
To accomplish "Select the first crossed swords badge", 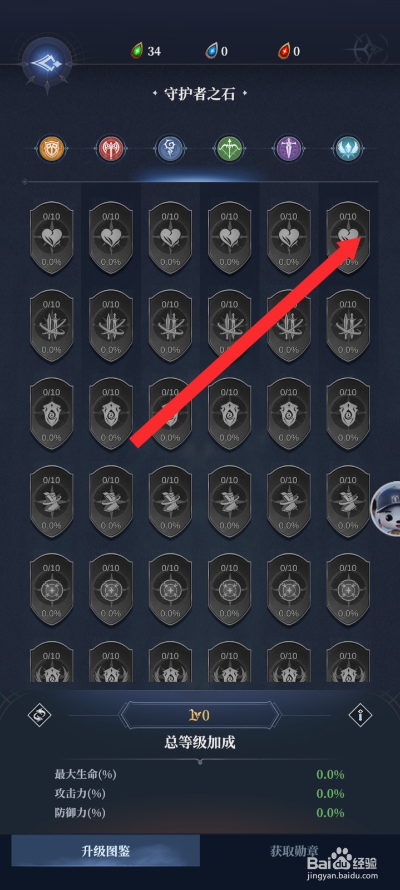I will (x=52, y=326).
